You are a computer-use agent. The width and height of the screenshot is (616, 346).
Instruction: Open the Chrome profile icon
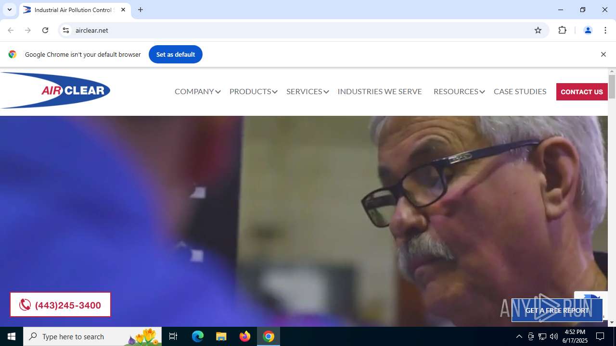coord(588,30)
